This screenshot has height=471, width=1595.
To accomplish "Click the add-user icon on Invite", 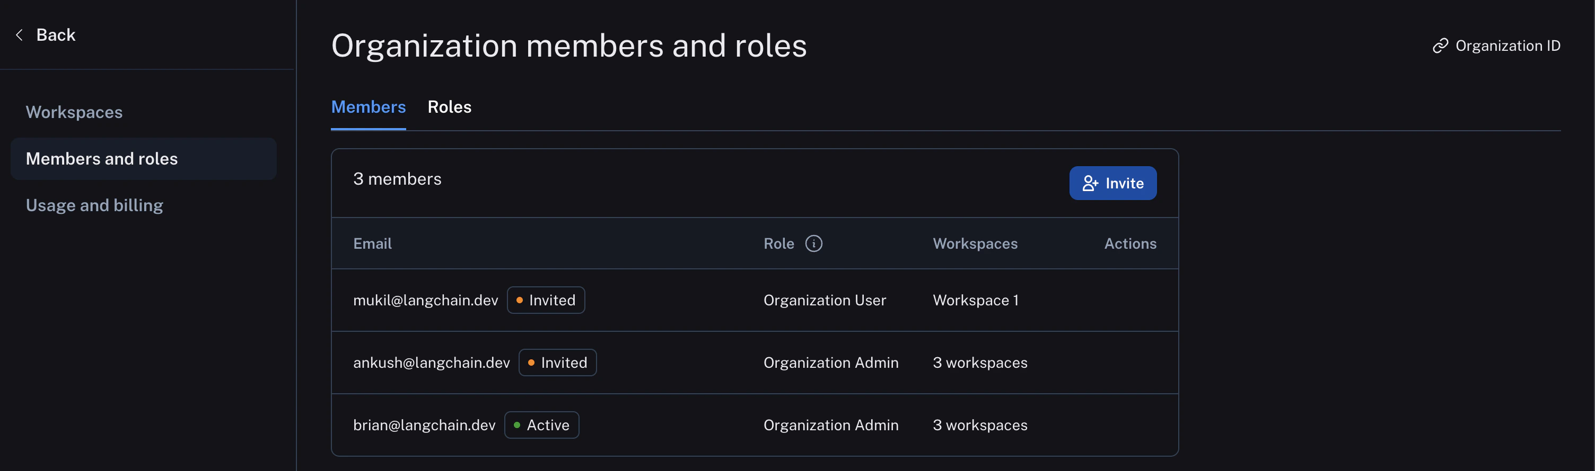I will 1090,184.
